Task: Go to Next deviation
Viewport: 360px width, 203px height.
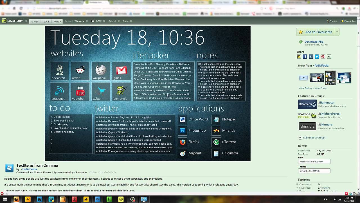Action: 57,21
